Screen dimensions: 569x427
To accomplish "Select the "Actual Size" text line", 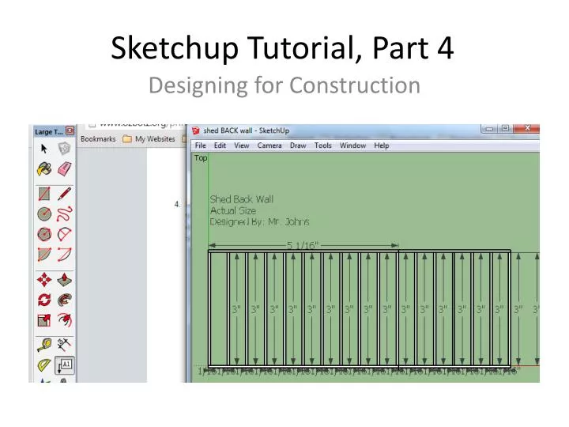I will [233, 210].
